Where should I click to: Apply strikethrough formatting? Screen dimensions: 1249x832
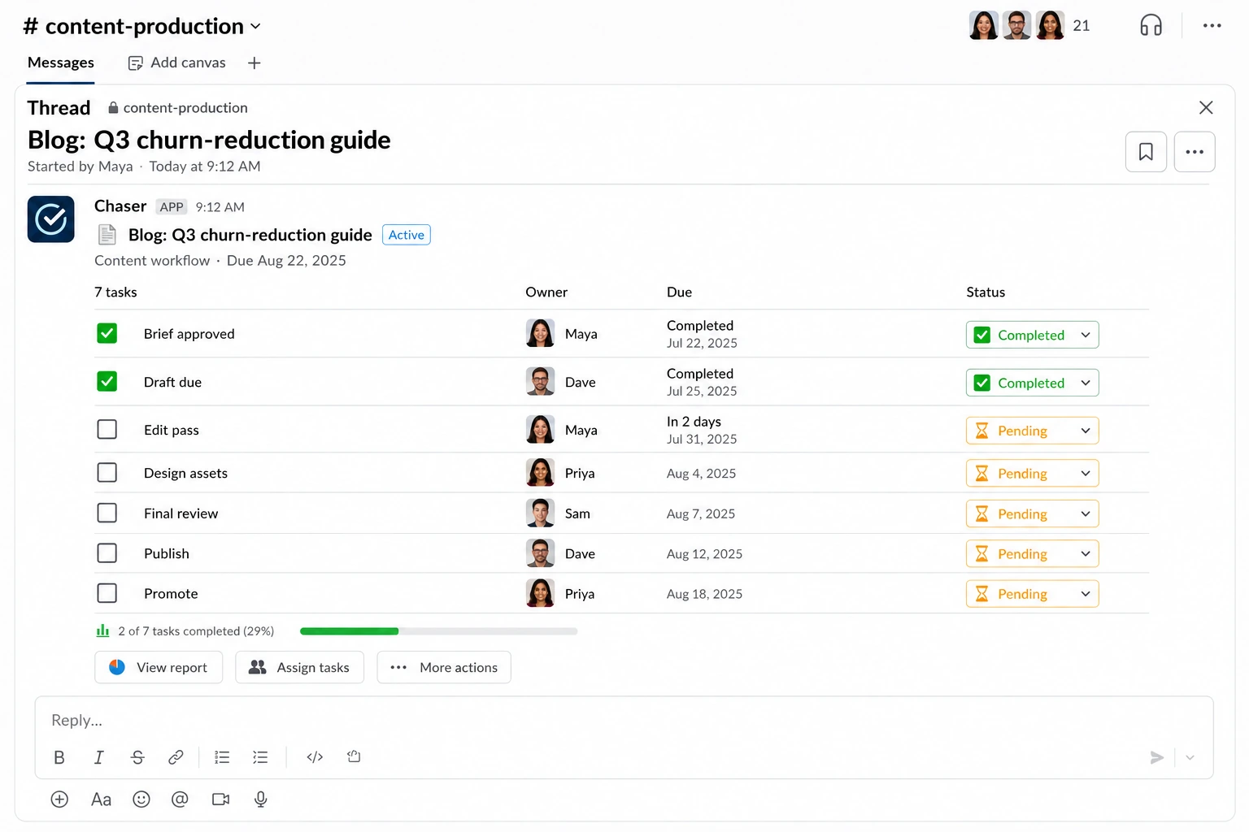click(137, 757)
